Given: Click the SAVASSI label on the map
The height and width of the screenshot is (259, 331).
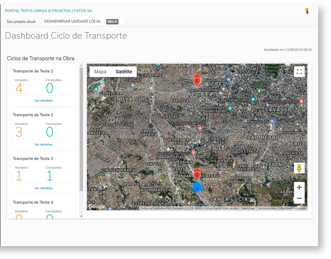Looking at the screenshot, I should [277, 109].
